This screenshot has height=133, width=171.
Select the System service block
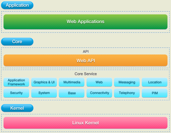tap(44, 93)
